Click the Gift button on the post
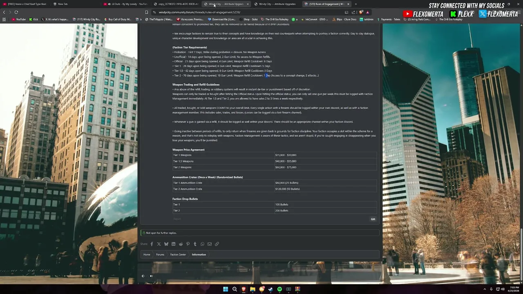This screenshot has width=523, height=294. [373, 219]
